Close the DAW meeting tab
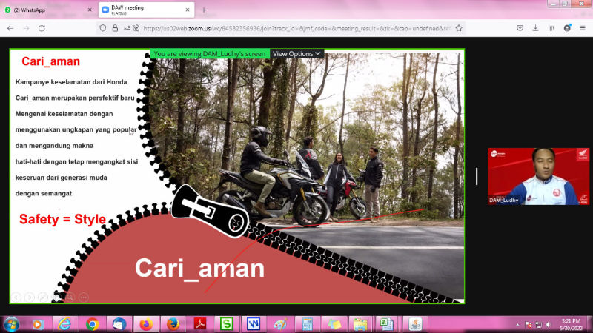This screenshot has height=333, width=593. (188, 10)
